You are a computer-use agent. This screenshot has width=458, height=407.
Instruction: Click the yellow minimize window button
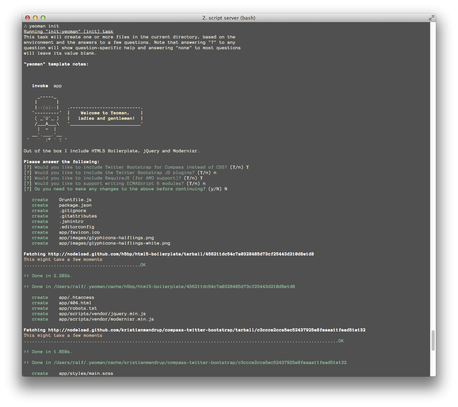pos(35,18)
